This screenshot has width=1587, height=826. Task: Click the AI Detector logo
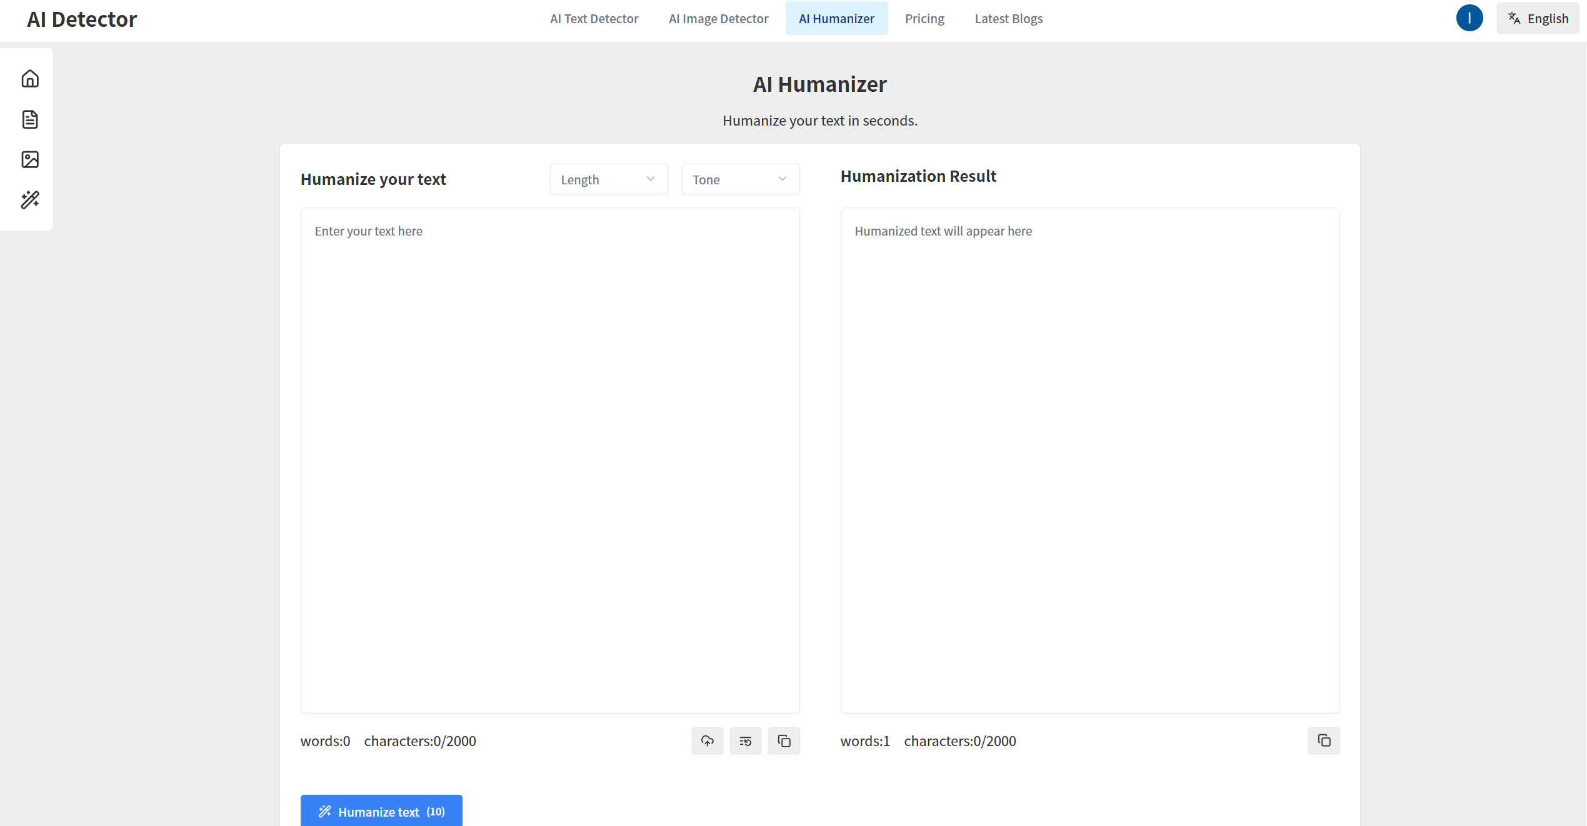[82, 19]
